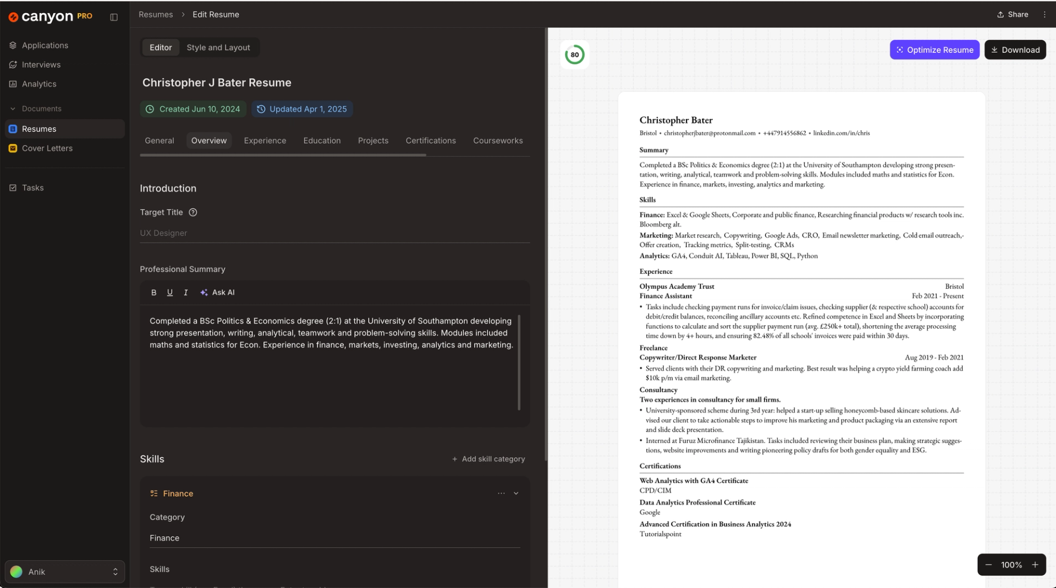This screenshot has width=1056, height=588.
Task: Open the Certifications tab
Action: pos(431,141)
